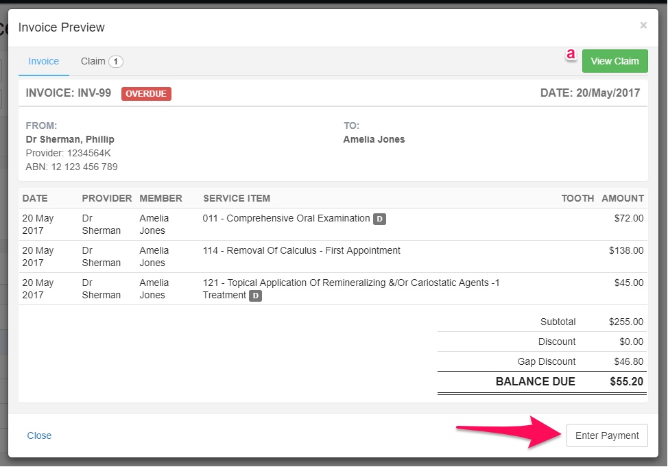Click the DATE column header
The height and width of the screenshot is (467, 668).
[x=35, y=199]
